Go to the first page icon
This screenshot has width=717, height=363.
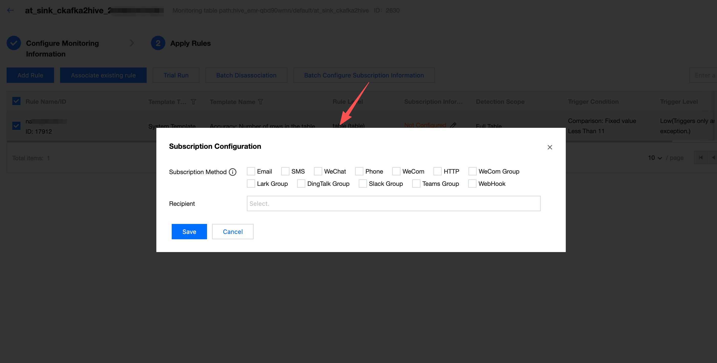(700, 158)
